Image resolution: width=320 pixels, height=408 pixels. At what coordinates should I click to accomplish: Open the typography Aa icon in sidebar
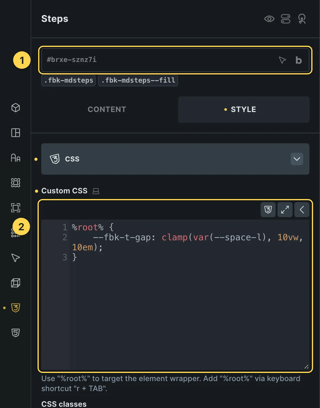click(x=16, y=158)
